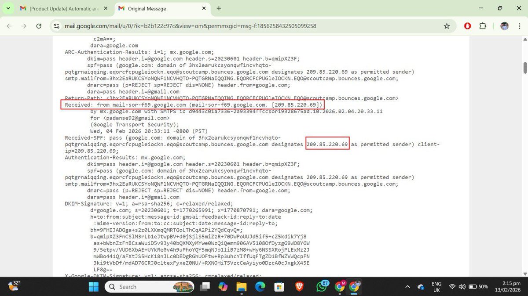Open Microsoft Edge from the taskbar
This screenshot has width=528, height=296.
[260, 287]
